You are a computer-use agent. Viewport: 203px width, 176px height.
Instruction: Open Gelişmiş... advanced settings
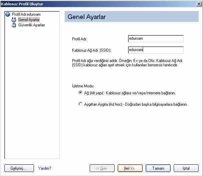tap(19, 168)
